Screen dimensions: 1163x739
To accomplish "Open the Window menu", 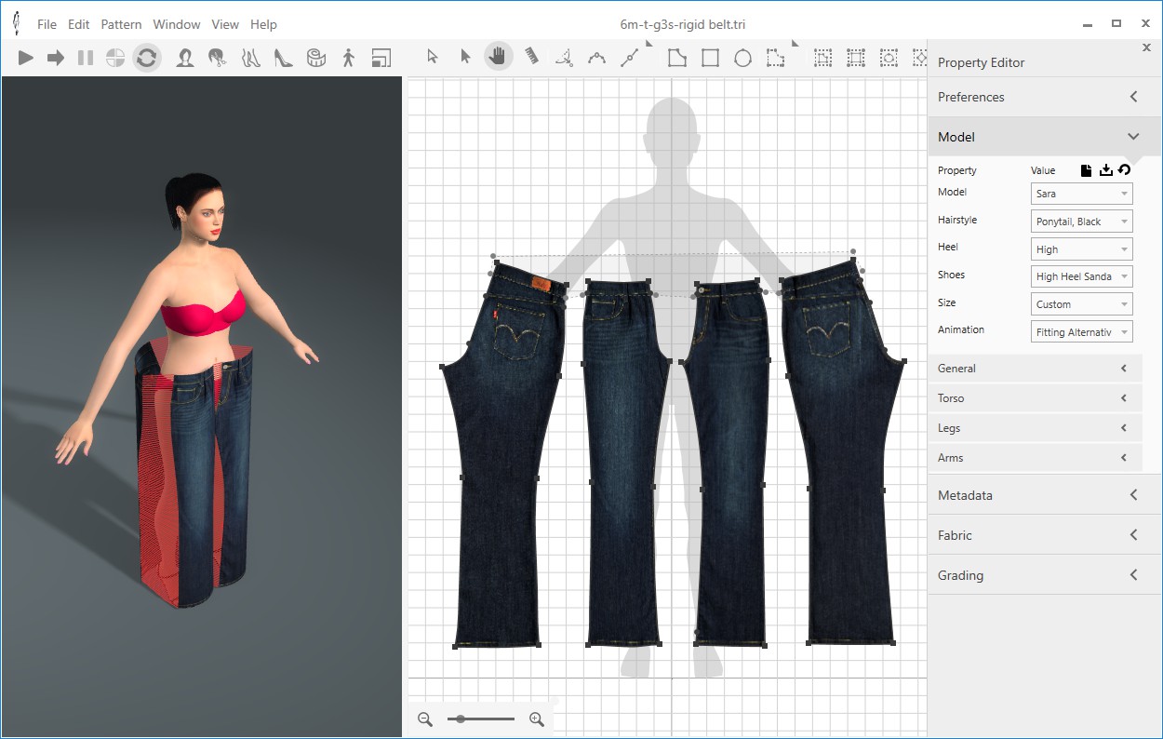I will 177,24.
